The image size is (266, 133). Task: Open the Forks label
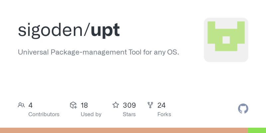pyautogui.click(x=164, y=114)
